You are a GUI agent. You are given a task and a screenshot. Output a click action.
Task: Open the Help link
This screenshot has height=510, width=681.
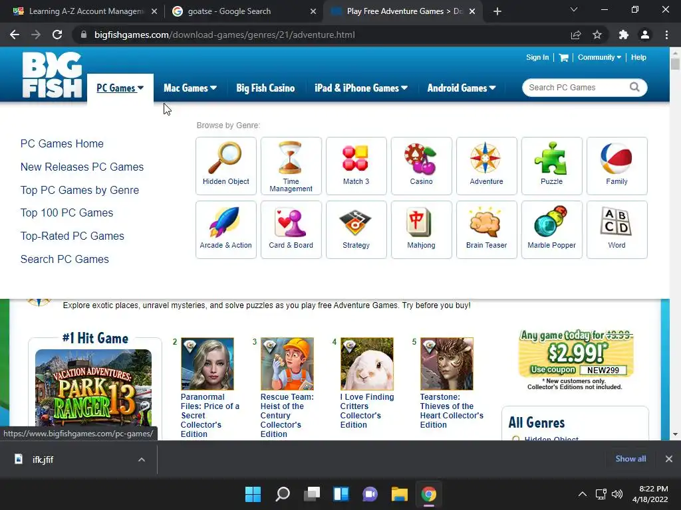click(638, 57)
